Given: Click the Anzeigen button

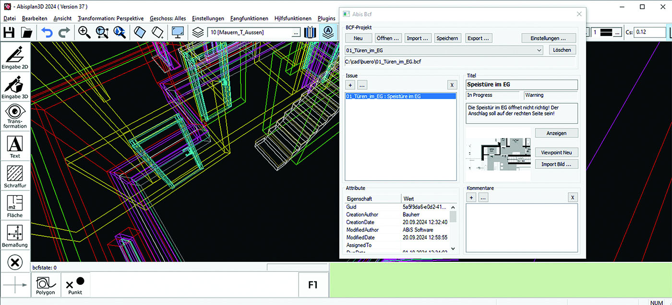Looking at the screenshot, I should point(557,133).
